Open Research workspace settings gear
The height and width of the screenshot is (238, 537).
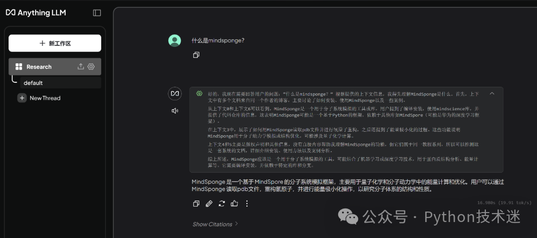(91, 66)
